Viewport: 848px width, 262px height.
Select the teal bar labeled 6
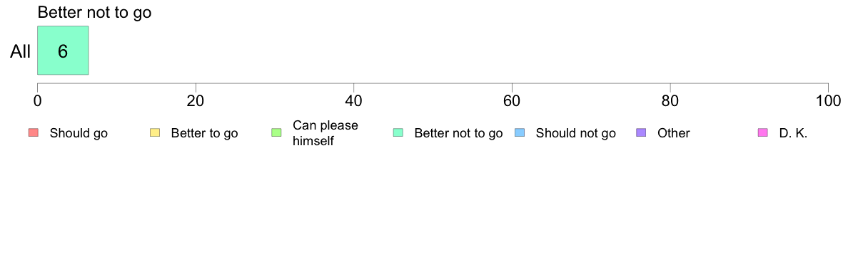(x=63, y=51)
